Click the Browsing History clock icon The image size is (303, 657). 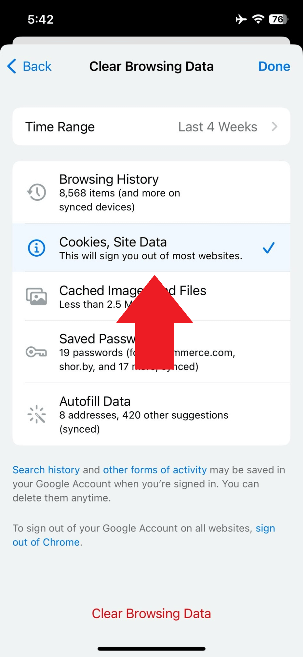point(36,193)
